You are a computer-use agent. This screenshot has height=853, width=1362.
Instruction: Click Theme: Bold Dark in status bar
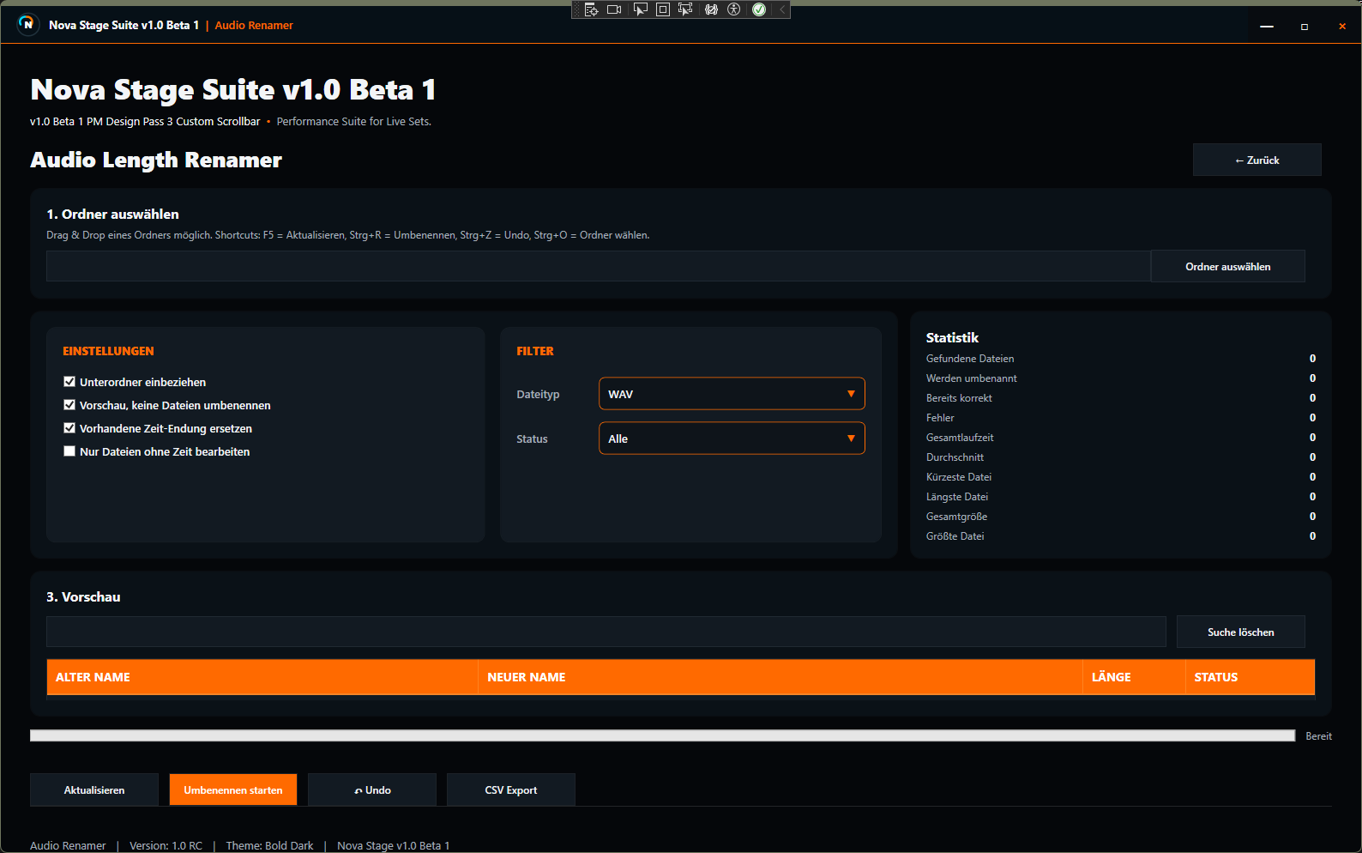269,845
